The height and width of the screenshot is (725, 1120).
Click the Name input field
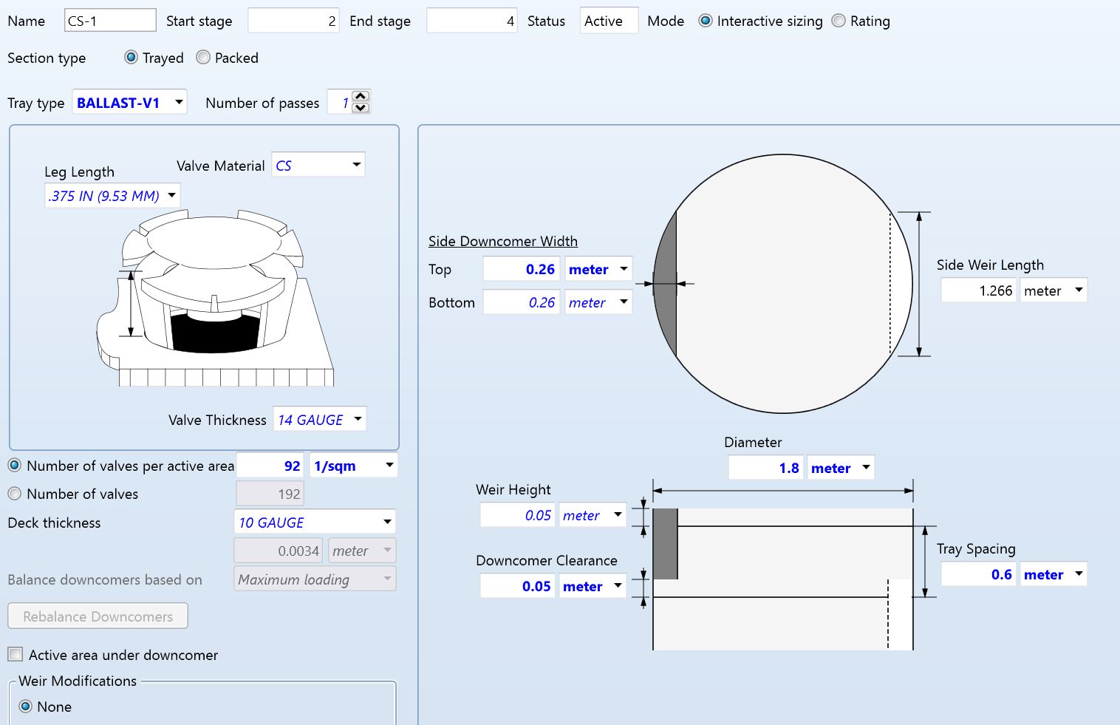tap(110, 21)
